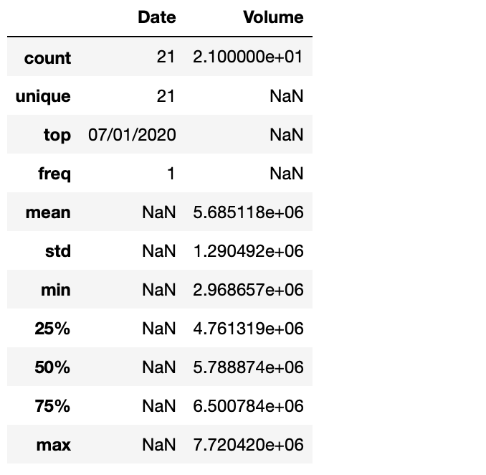This screenshot has width=486, height=475.
Task: Click the Date column header
Action: (x=156, y=17)
